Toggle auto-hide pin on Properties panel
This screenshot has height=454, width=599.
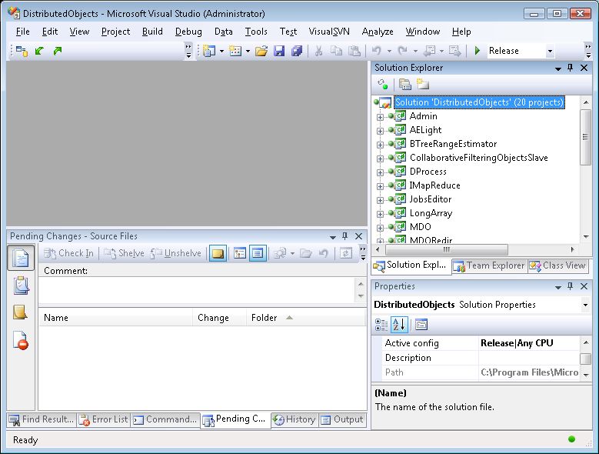click(571, 286)
